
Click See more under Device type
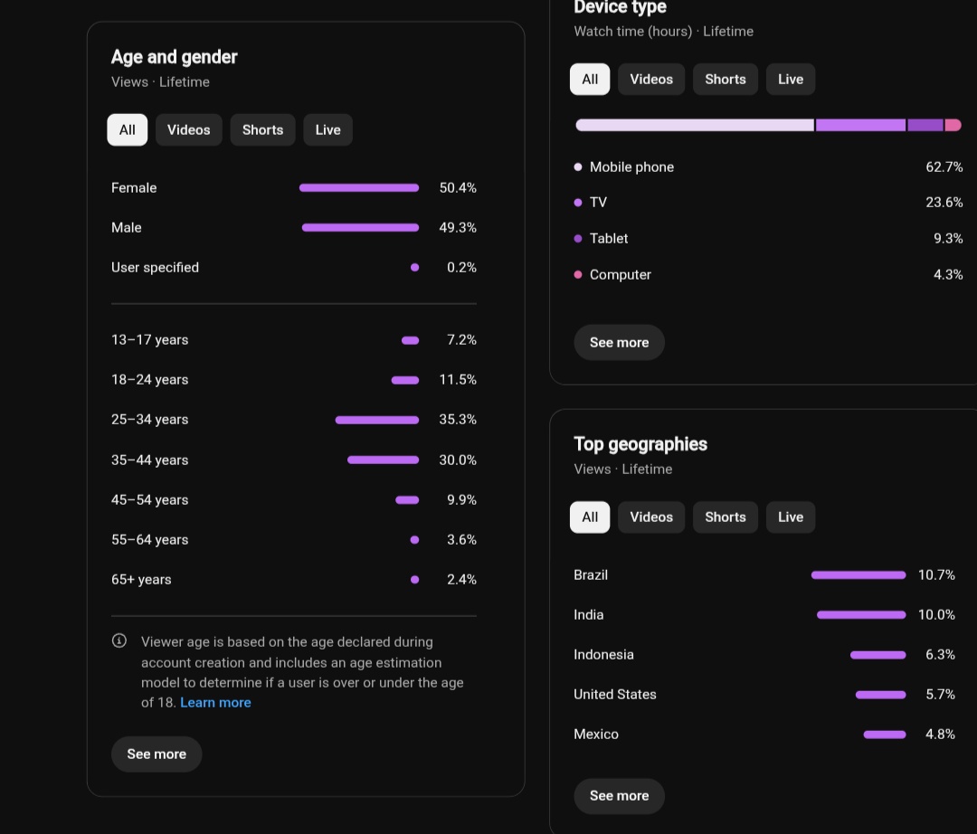pyautogui.click(x=620, y=343)
